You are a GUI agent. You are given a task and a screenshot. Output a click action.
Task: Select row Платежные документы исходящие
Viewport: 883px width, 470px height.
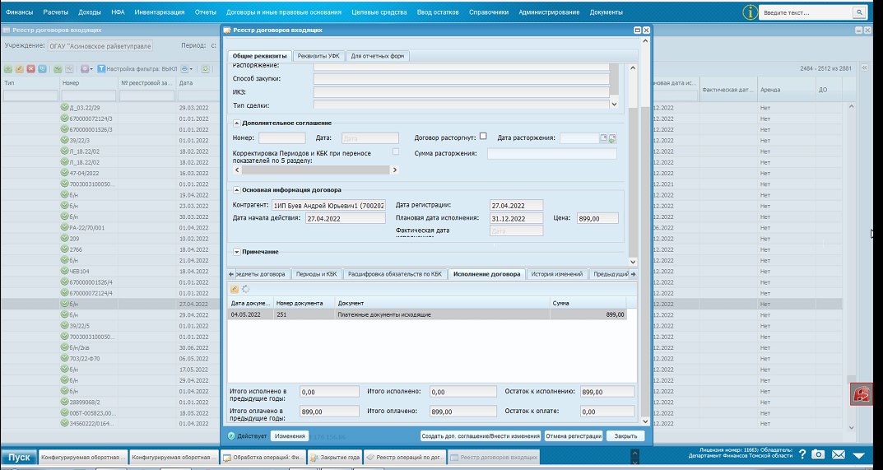[427, 314]
